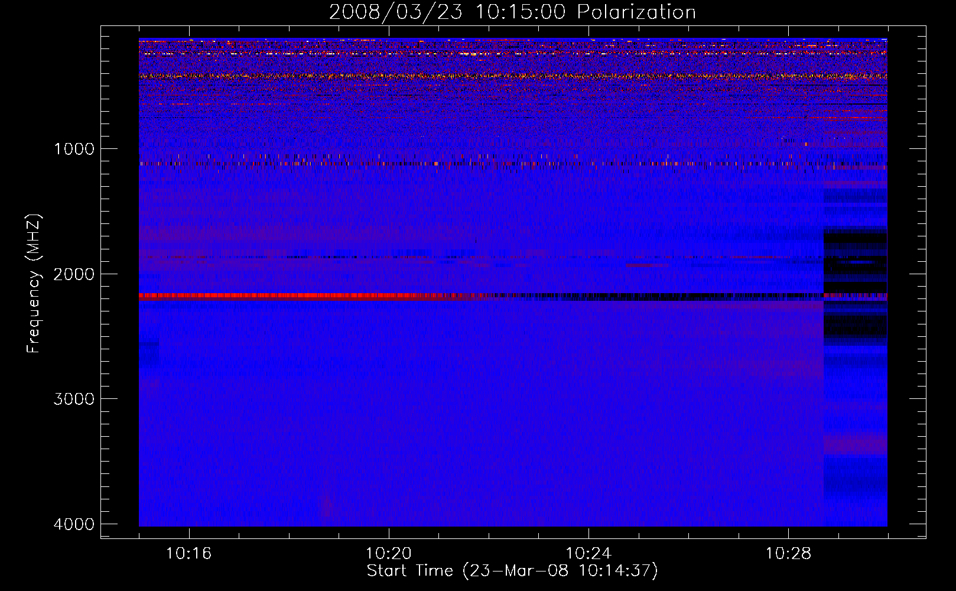The height and width of the screenshot is (591, 956).
Task: Click the 2000 frequency tick label
Action: click(74, 274)
